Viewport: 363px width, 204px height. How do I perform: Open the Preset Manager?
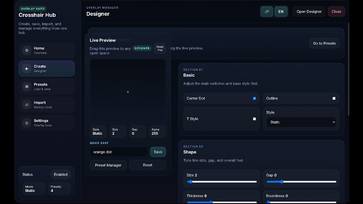coord(108,165)
